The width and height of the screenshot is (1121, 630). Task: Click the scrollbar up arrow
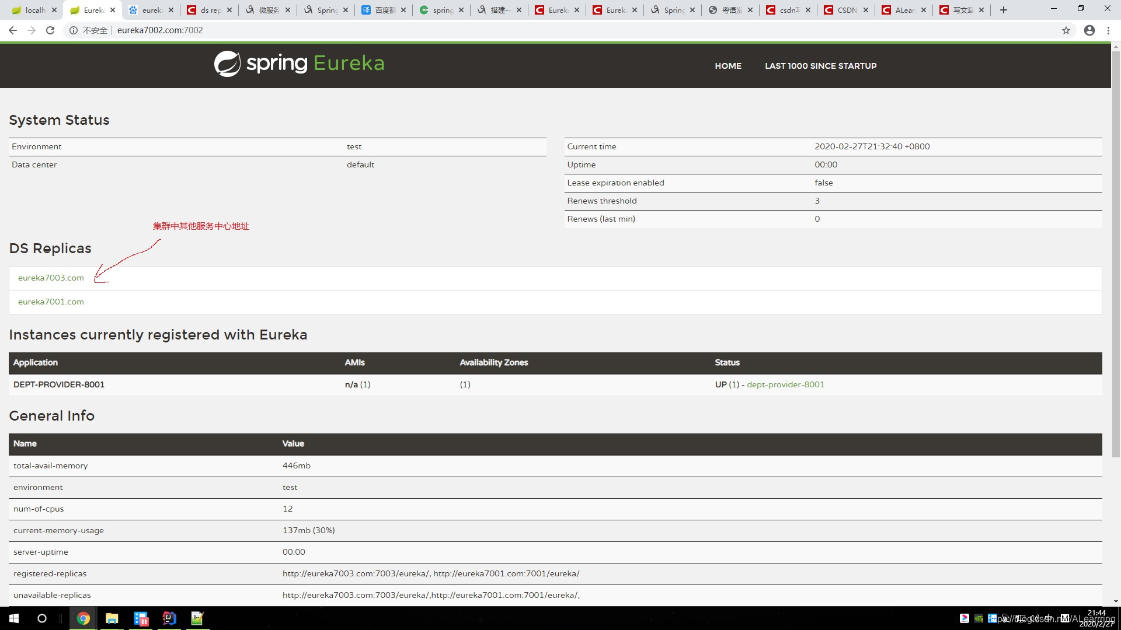click(x=1116, y=45)
